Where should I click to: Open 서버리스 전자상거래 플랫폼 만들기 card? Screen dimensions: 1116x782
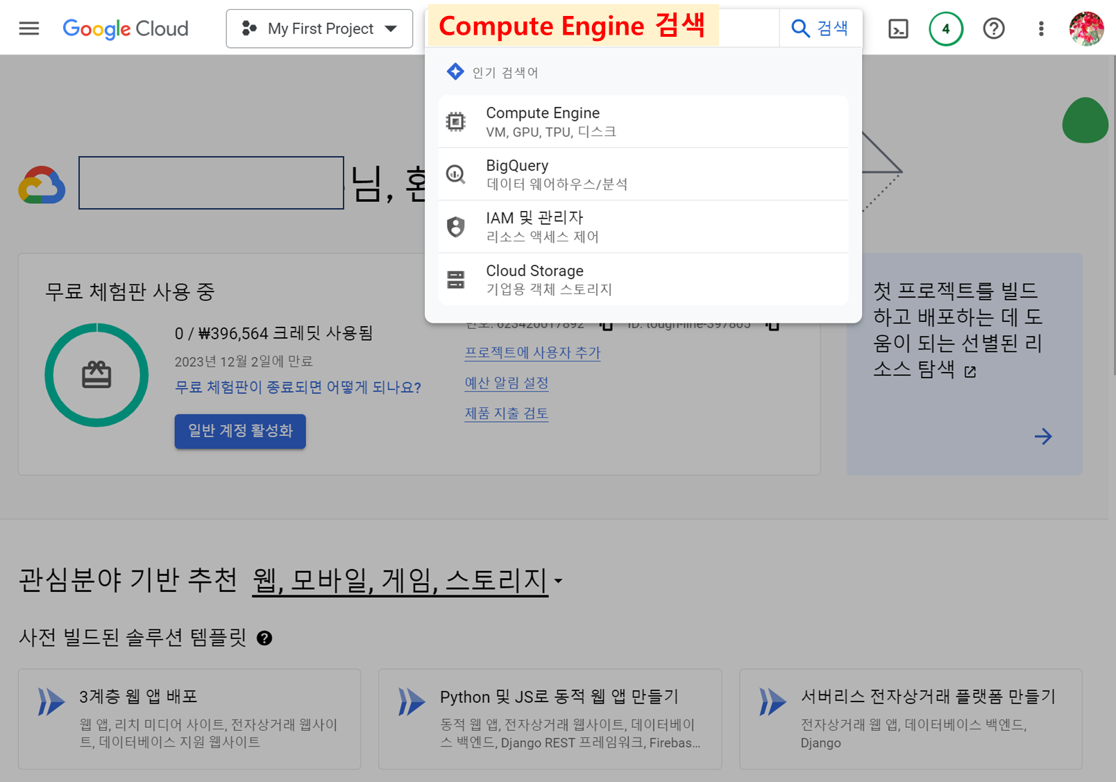911,719
